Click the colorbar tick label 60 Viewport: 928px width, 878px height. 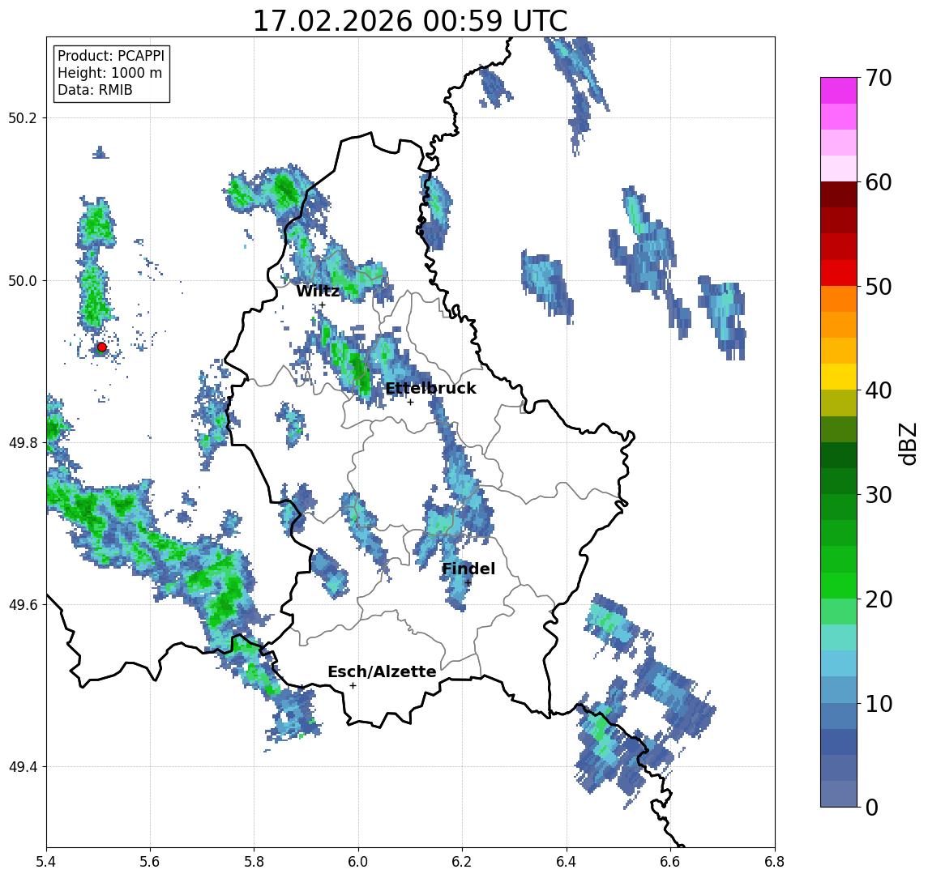click(878, 182)
